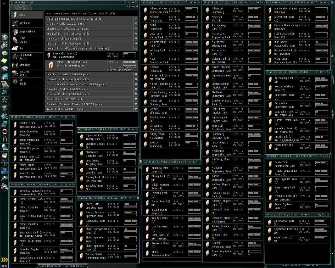Expand the Gunnery skill group
335x268 pixels.
[x=136, y=38]
